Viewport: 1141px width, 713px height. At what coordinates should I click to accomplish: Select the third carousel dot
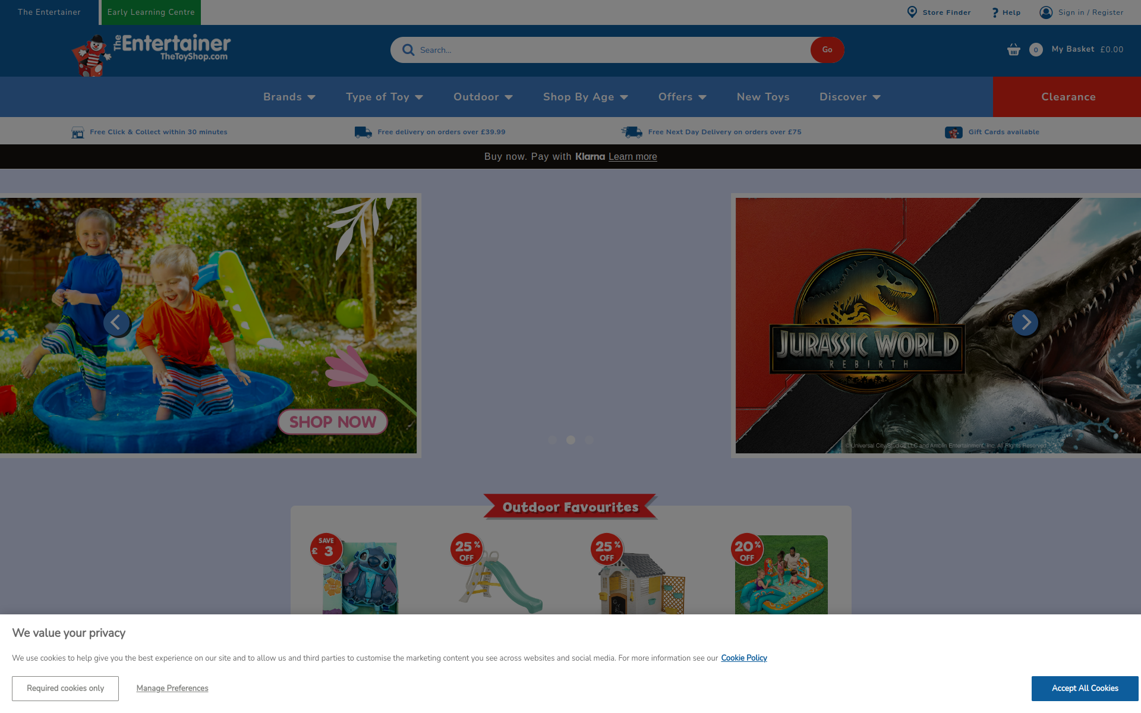click(x=589, y=440)
